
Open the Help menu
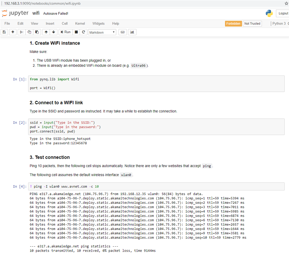115,24
